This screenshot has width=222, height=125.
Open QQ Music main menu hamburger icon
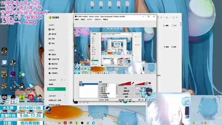(161, 17)
